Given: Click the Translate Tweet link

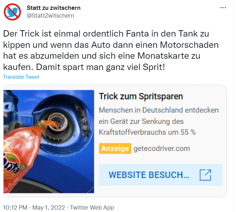Looking at the screenshot, I should pos(21,77).
